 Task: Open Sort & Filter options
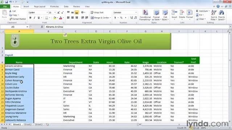[214, 15]
